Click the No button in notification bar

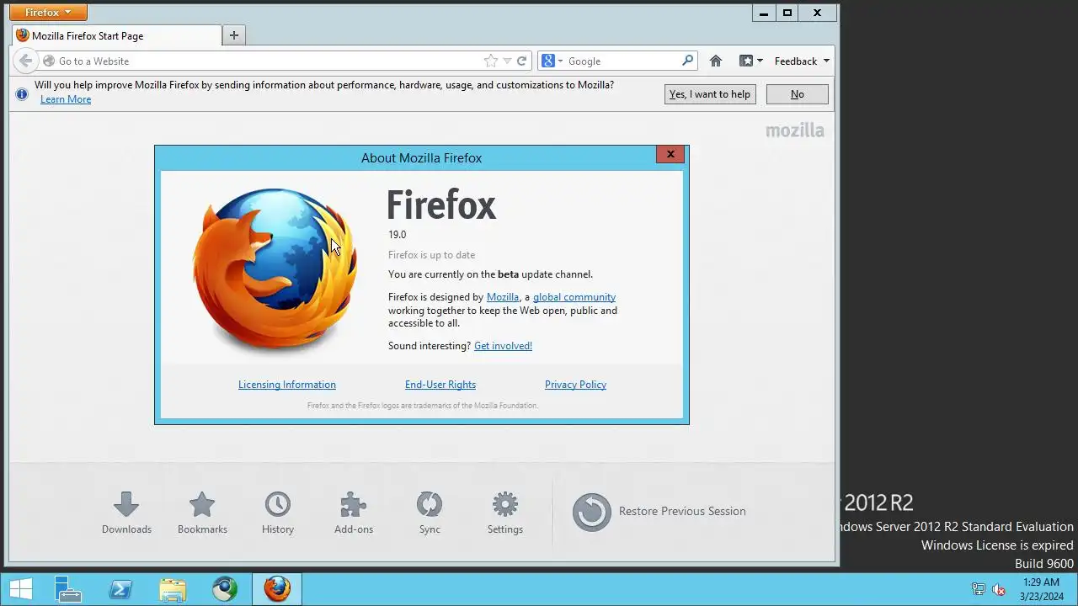click(797, 94)
